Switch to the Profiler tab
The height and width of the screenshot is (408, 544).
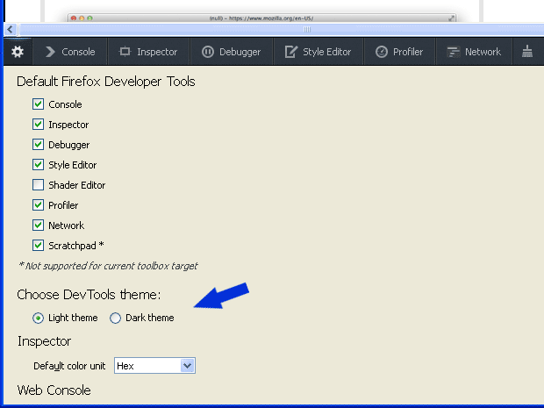(x=399, y=52)
